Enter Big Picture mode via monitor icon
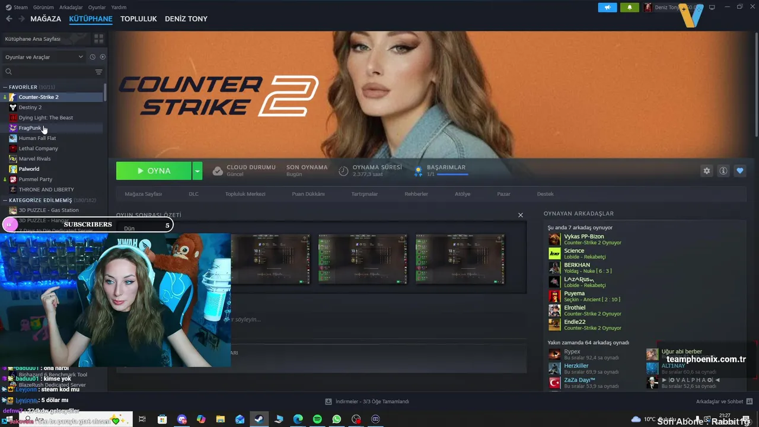759x427 pixels. (712, 7)
